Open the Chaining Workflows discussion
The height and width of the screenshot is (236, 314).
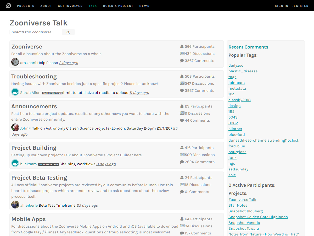[x=77, y=164]
